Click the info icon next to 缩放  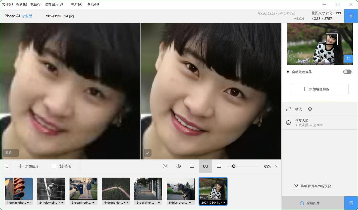click(310, 109)
